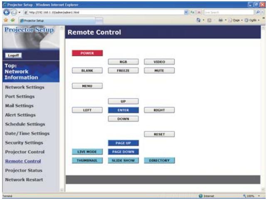Click the FREEZE button
Viewport: 267px width, 200px height.
click(x=123, y=70)
